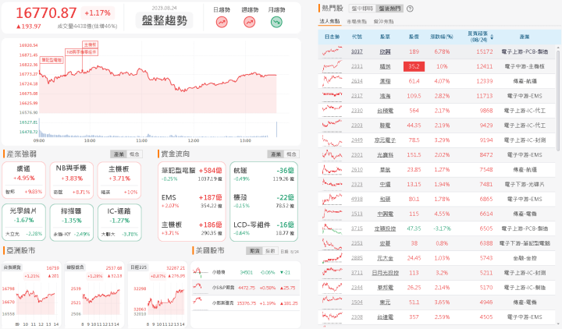Open stock code link 3037
The width and height of the screenshot is (562, 329).
coord(357,51)
